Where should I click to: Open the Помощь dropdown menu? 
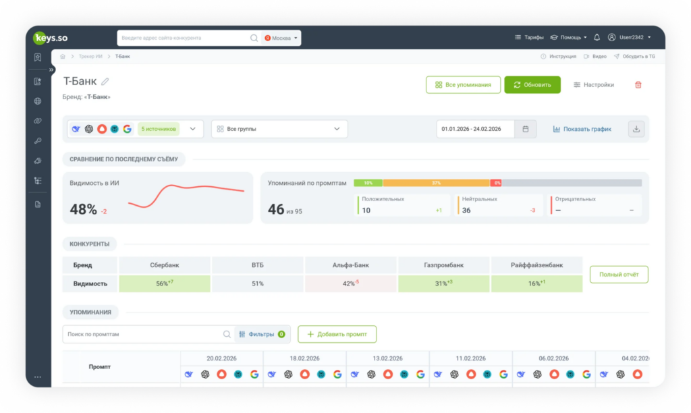pos(568,38)
